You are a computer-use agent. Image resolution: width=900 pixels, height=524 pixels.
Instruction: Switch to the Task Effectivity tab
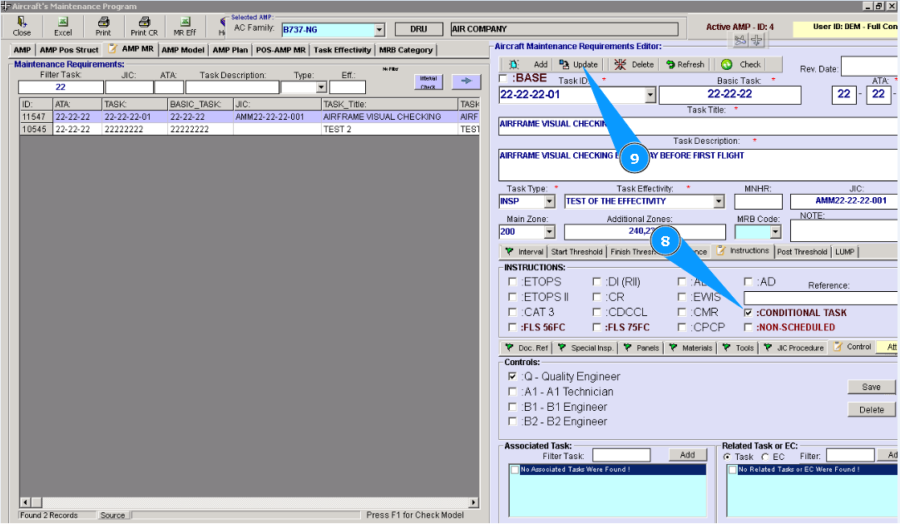click(343, 50)
